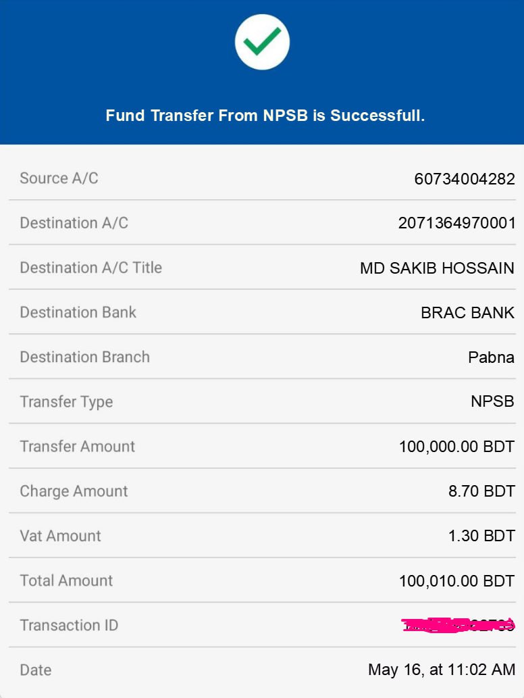Click the BRAC BANK value
Screen dimensions: 524x698
click(467, 312)
